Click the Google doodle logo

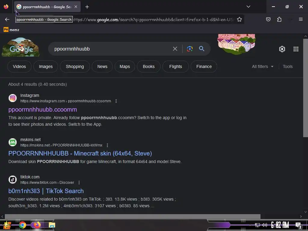pos(21,47)
